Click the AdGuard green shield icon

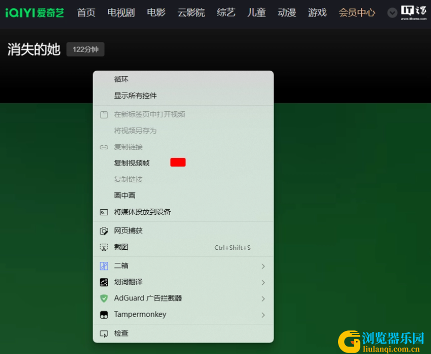pos(104,298)
